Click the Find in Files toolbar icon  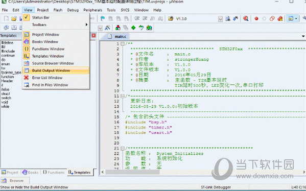228,18
